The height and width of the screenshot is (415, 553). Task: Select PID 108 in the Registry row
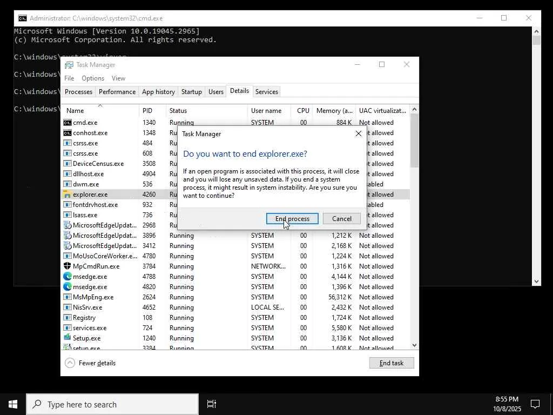click(x=147, y=318)
